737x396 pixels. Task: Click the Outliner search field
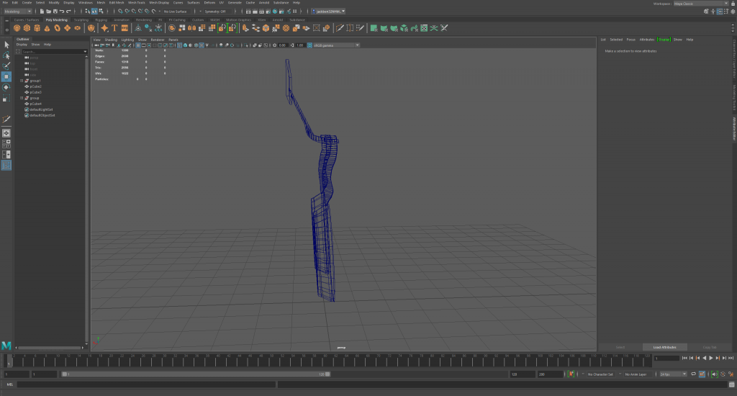[x=53, y=52]
